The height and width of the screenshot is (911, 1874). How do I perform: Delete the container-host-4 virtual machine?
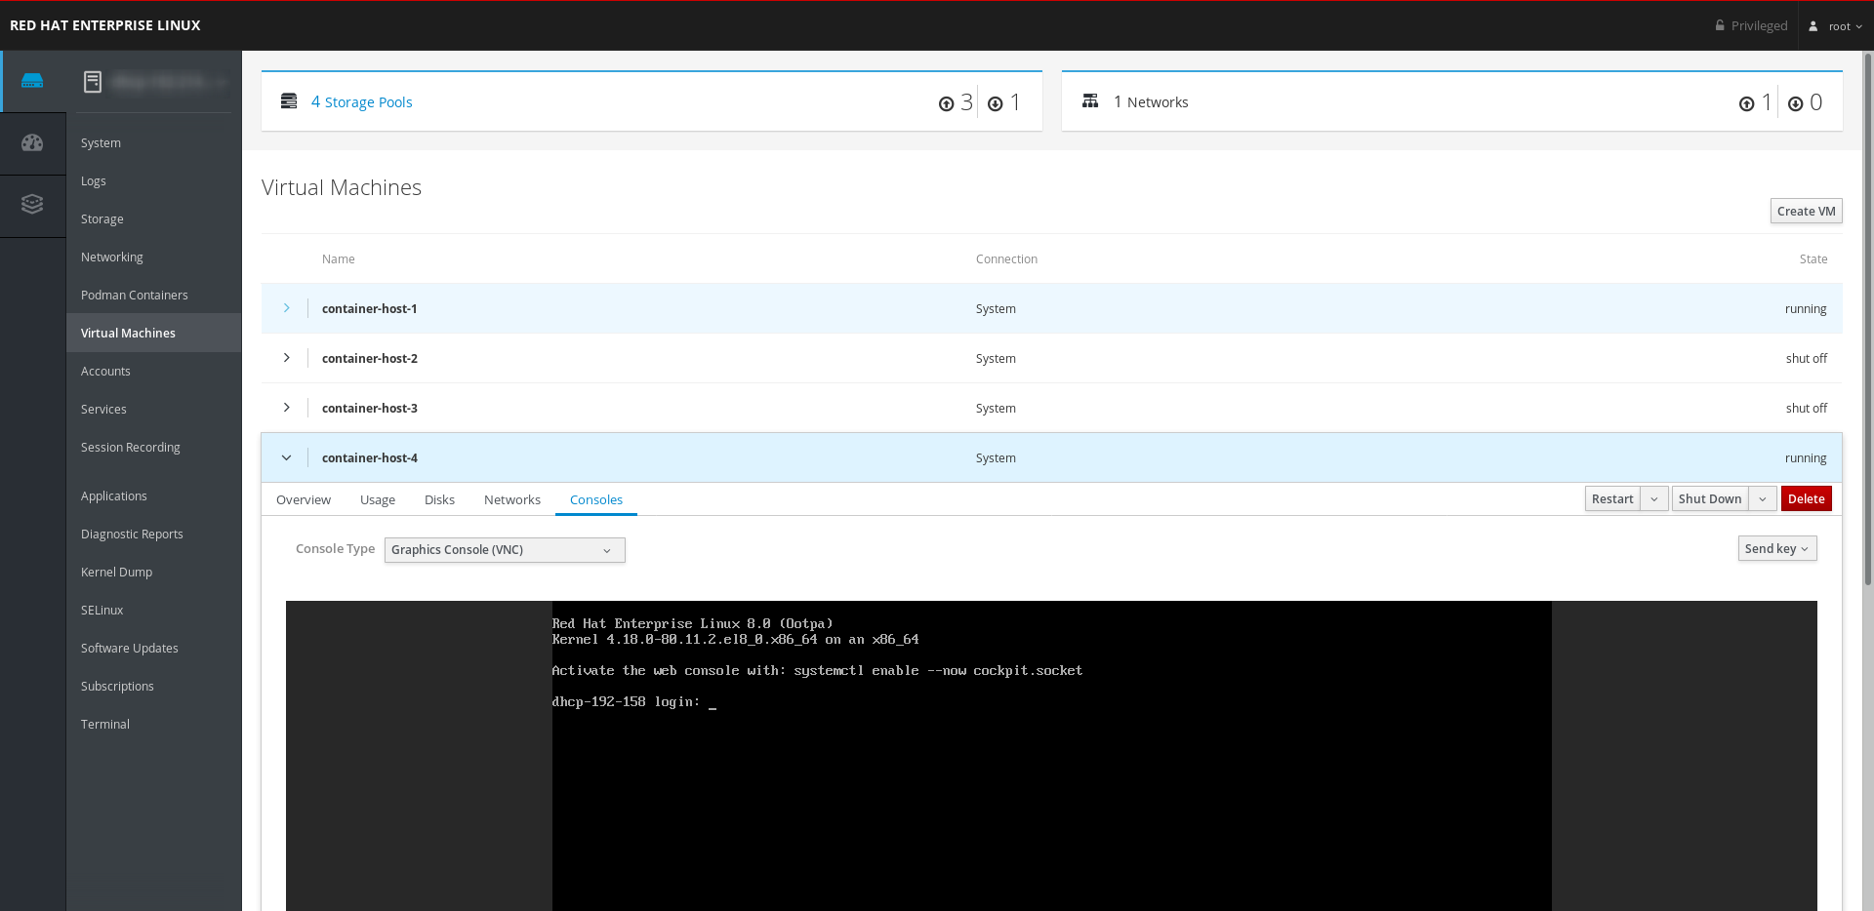coord(1806,499)
